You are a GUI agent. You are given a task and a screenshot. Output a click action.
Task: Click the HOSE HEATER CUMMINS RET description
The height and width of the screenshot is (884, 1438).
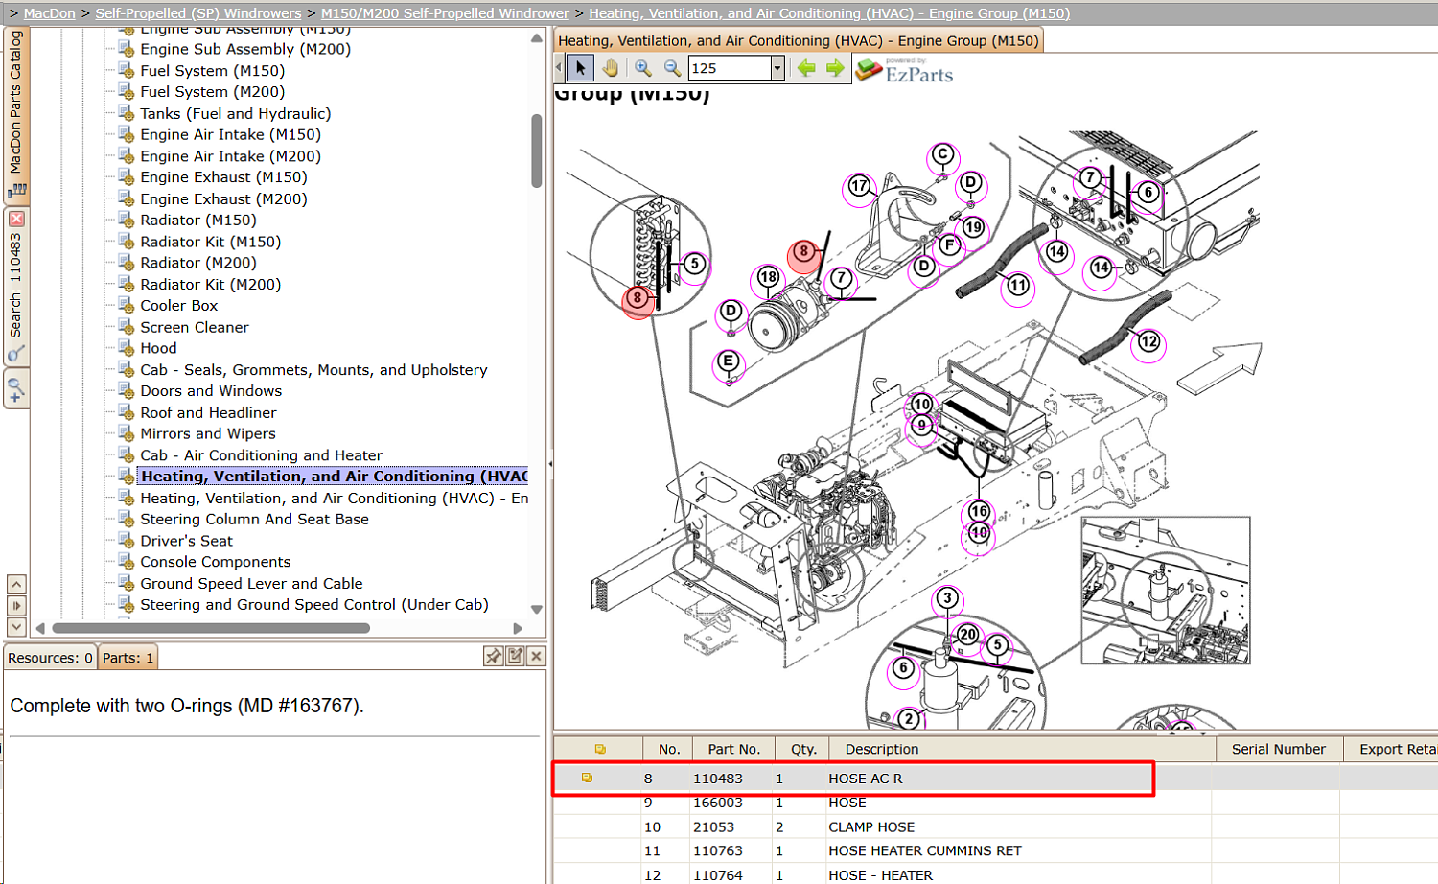coord(925,850)
